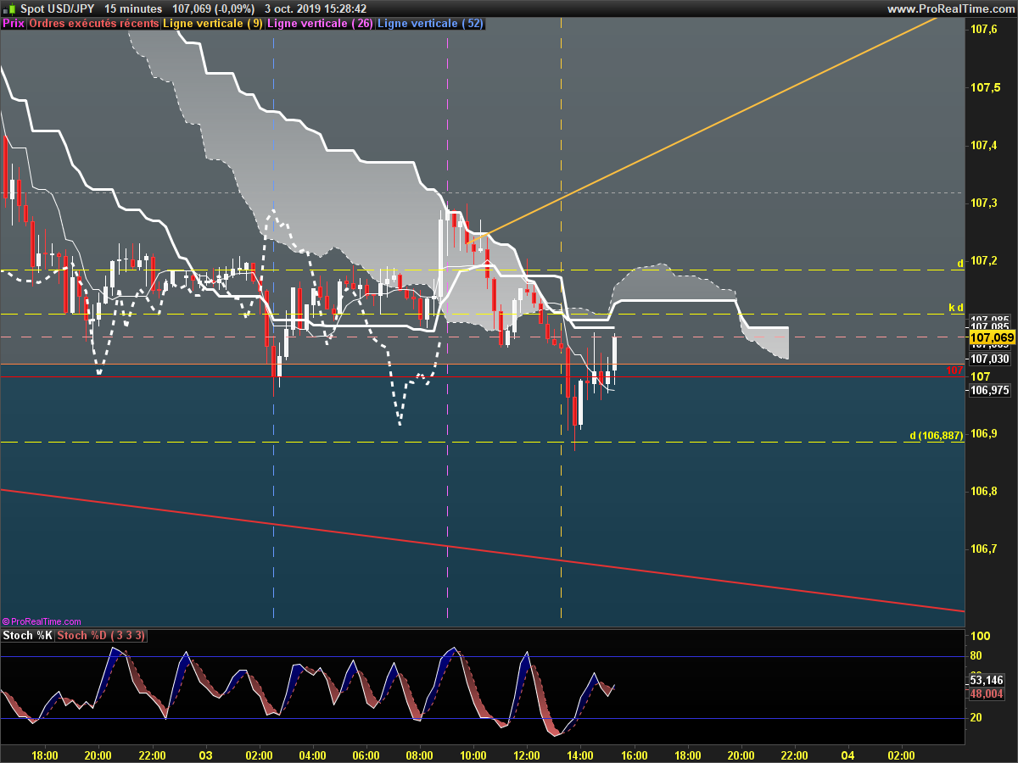Click the 107,3 price axis label
This screenshot has width=1018, height=763.
(x=982, y=203)
